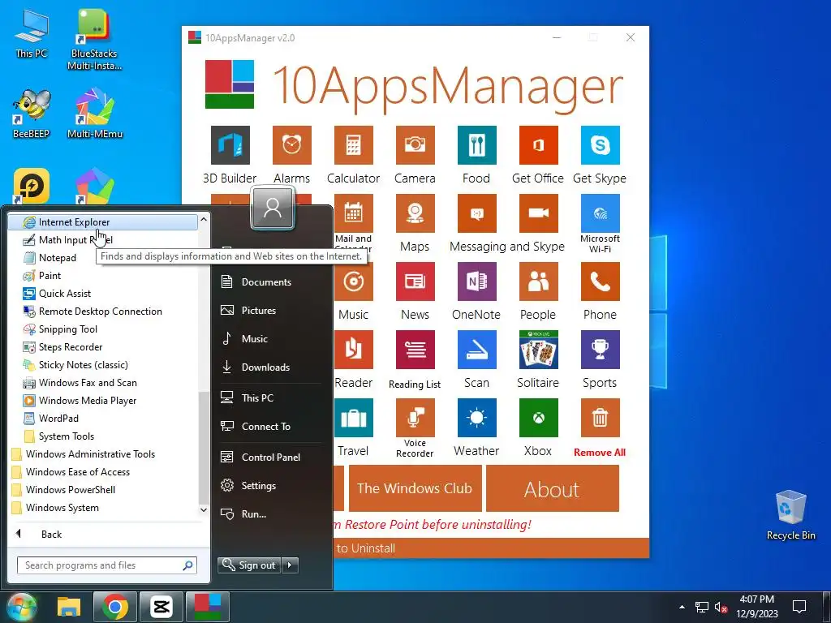Launch Remote Desktop Connection
The width and height of the screenshot is (831, 623).
[103, 311]
